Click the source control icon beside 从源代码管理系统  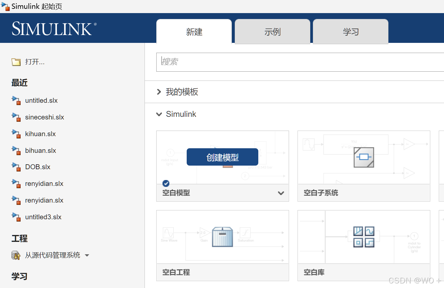click(16, 255)
